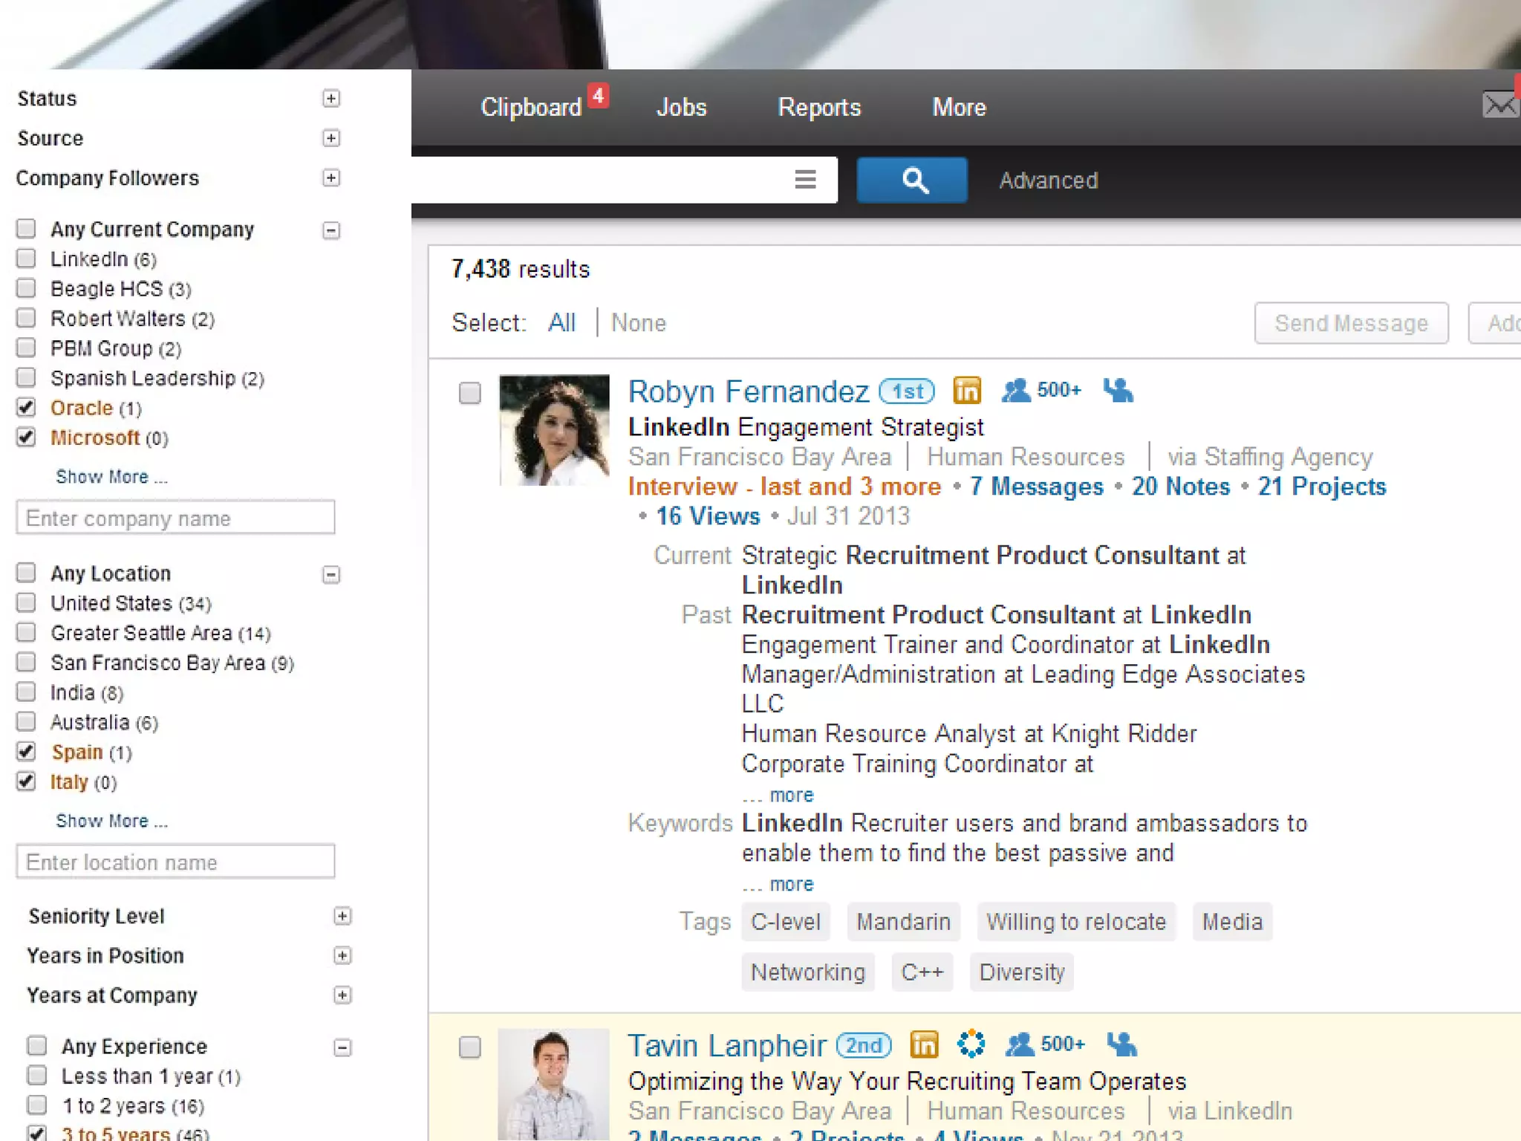Open the Advanced search link
The height and width of the screenshot is (1141, 1521).
coord(1048,181)
